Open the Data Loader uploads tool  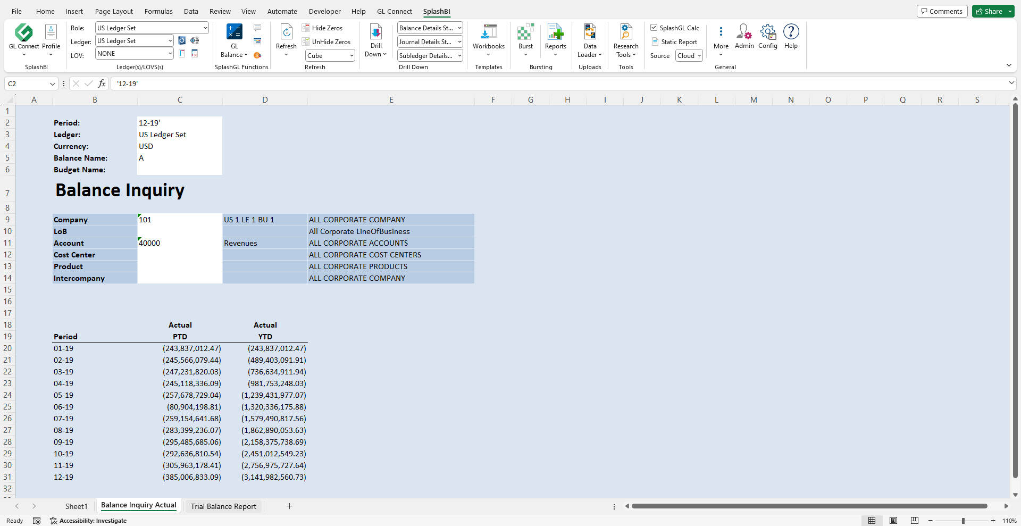click(590, 33)
